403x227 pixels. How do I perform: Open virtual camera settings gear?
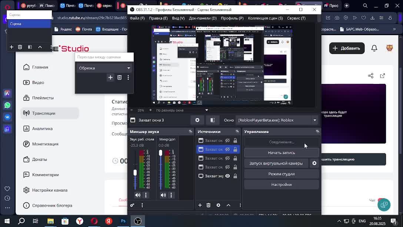coord(314,163)
